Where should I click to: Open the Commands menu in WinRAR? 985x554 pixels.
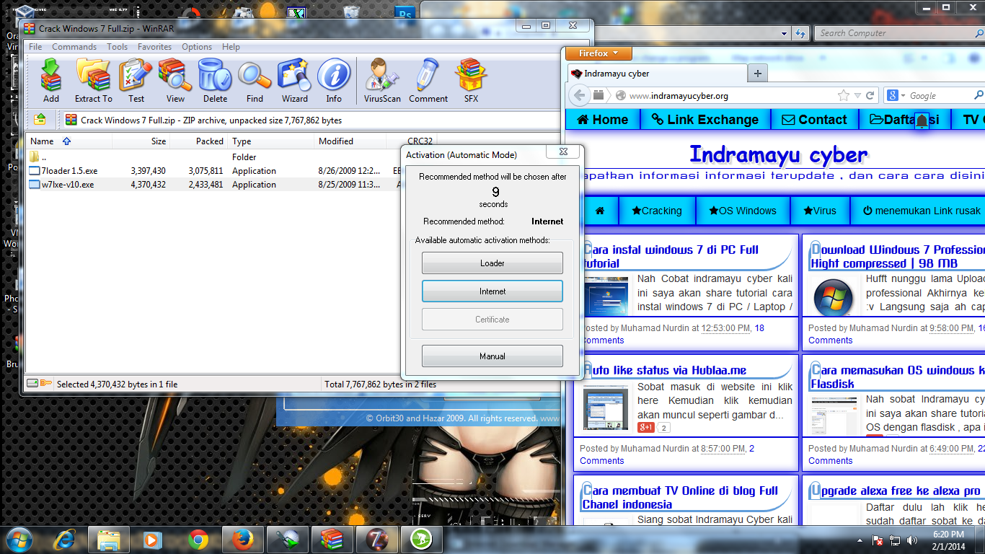tap(74, 47)
